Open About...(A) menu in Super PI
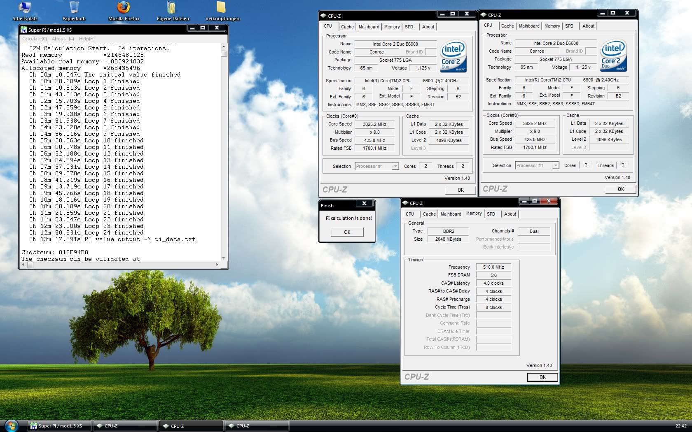 63,39
